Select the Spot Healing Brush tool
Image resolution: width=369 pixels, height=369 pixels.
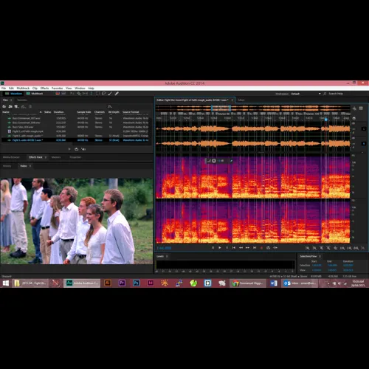point(117,94)
